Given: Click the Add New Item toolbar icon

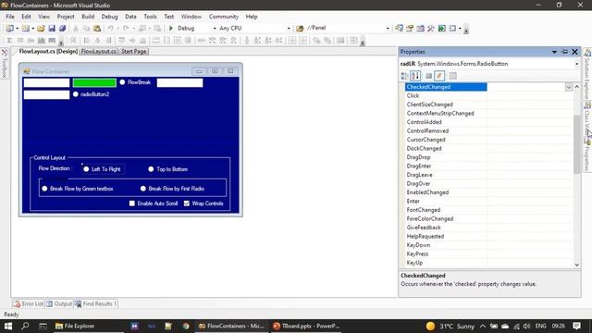Looking at the screenshot, I should (x=25, y=29).
